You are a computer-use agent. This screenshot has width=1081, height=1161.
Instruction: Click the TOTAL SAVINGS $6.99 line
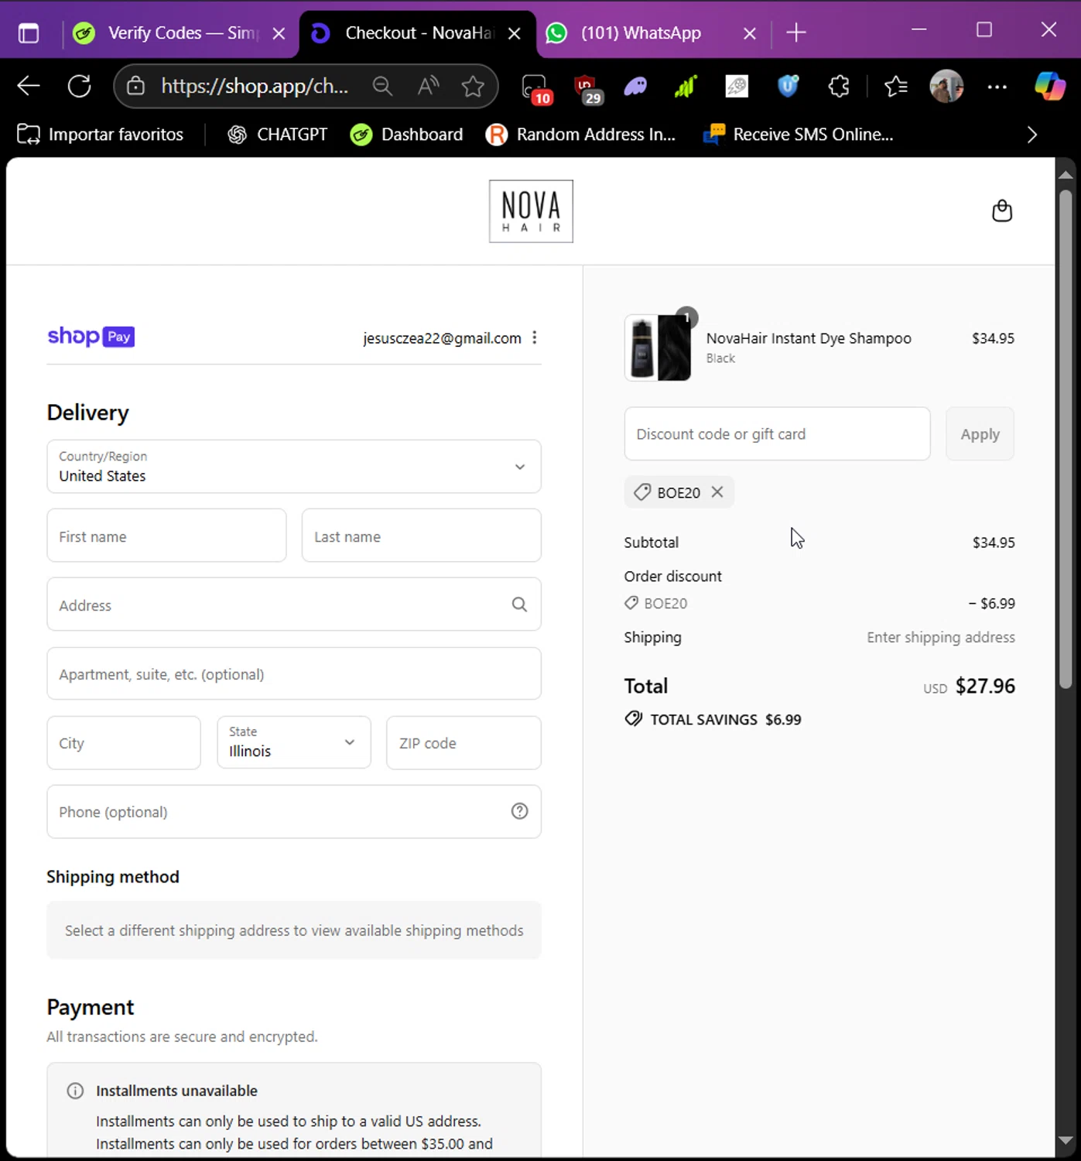tap(713, 719)
